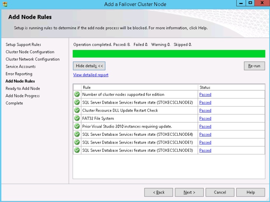270x202 pixels.
Task: Click green check icon for STOKECSCLNODE4 feature state rule
Action: point(77,134)
